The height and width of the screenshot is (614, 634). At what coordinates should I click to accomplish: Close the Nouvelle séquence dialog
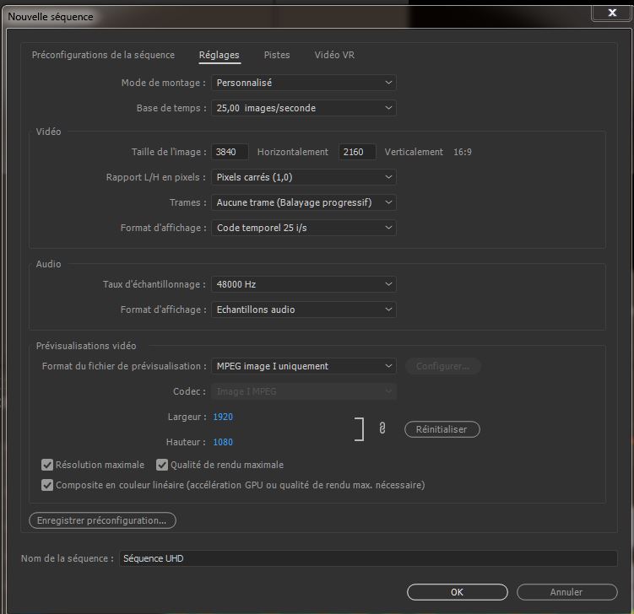click(612, 13)
